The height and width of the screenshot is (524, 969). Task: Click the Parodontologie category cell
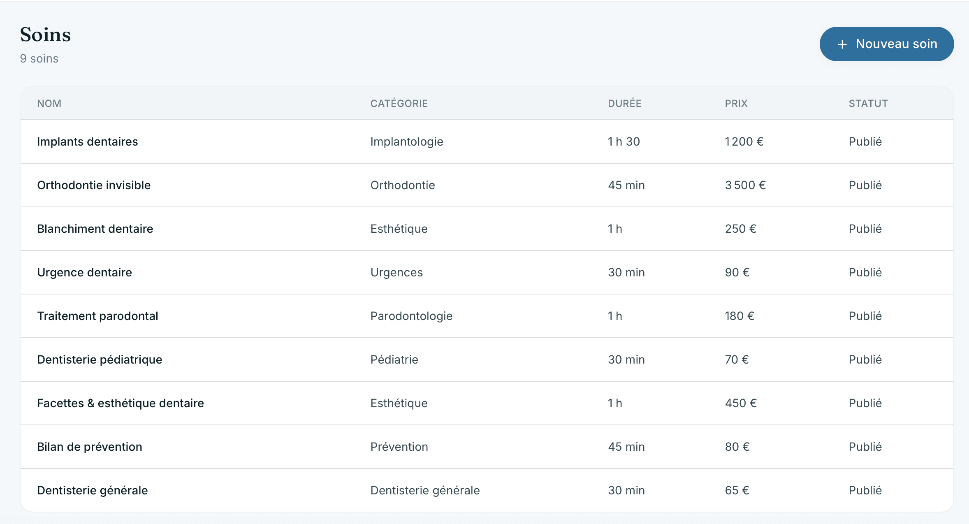click(411, 316)
